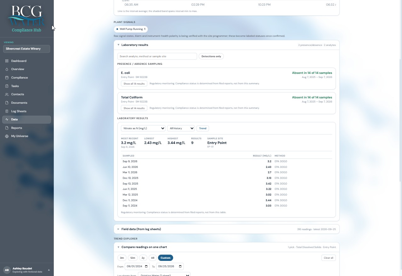This screenshot has height=276, width=402.
Task: Click the Highest 3.44 mg/L value
Action: [x=176, y=143]
